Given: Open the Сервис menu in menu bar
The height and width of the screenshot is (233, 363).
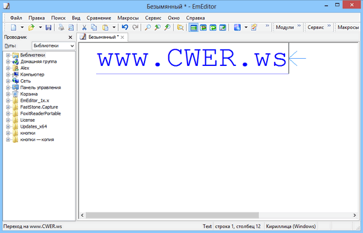Looking at the screenshot, I should (x=153, y=18).
